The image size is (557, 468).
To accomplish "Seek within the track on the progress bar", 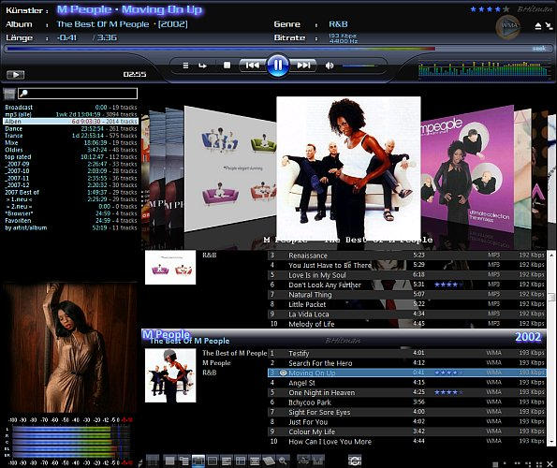I will 278,49.
